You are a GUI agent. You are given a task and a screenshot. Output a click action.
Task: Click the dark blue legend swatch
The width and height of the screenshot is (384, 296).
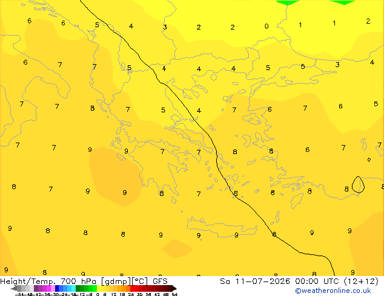[57, 288]
